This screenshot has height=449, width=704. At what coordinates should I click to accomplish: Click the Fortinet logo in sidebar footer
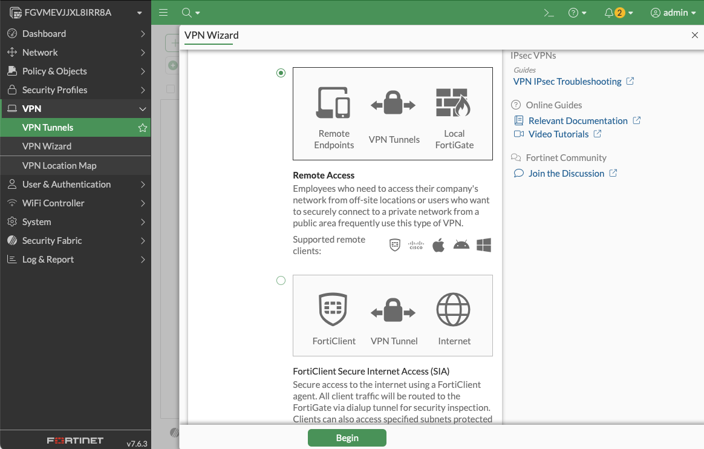pos(75,441)
